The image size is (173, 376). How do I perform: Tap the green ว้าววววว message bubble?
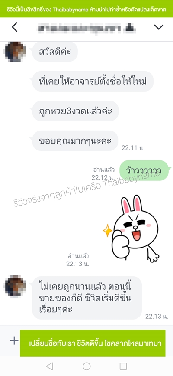[x=144, y=170]
